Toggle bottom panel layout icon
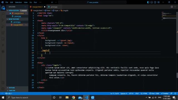The image size is (178, 100). (152, 2)
